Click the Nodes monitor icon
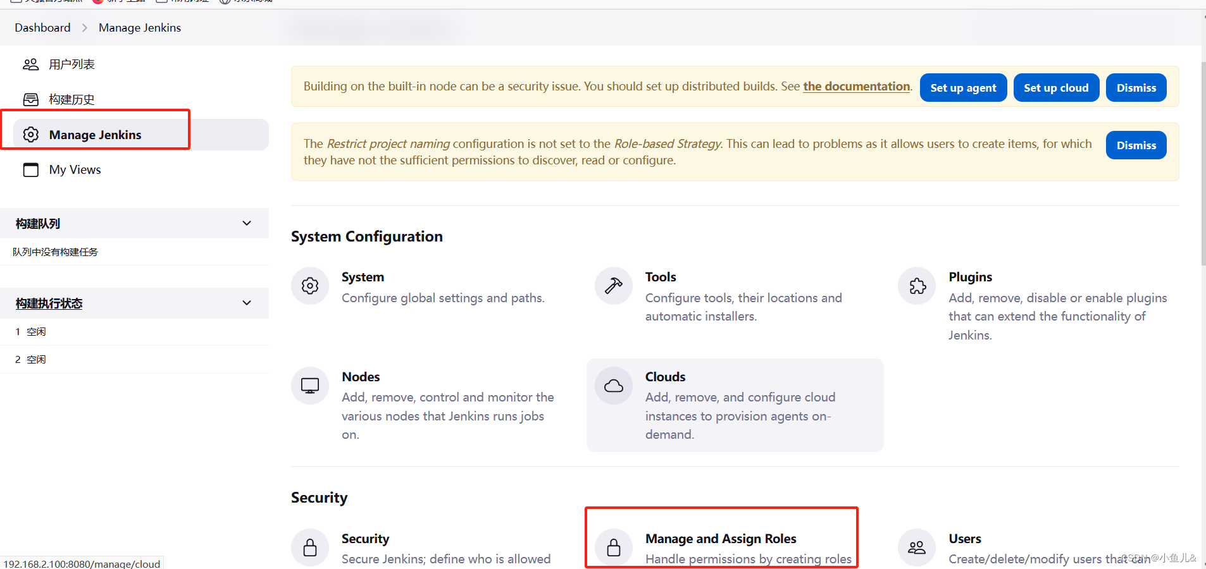 [x=310, y=386]
